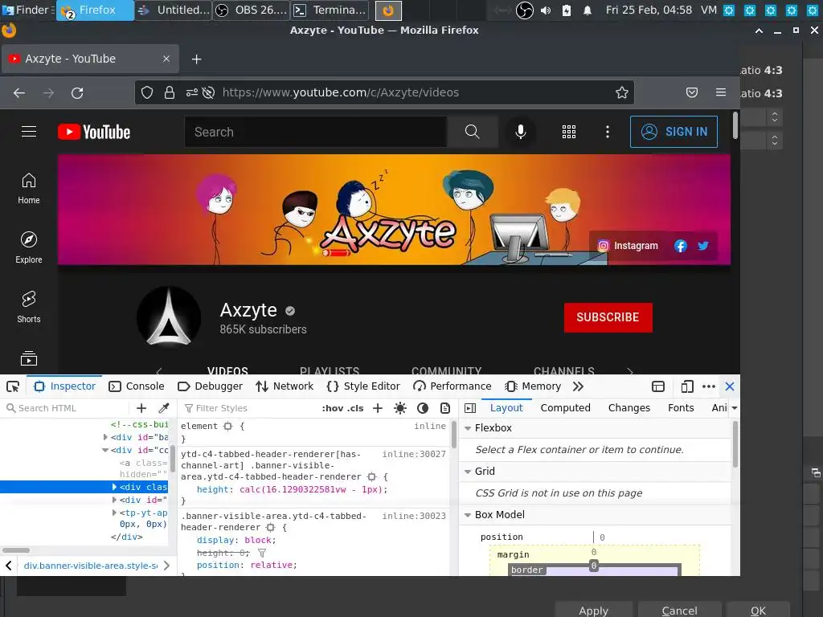Create new node in markup view

[x=141, y=408]
